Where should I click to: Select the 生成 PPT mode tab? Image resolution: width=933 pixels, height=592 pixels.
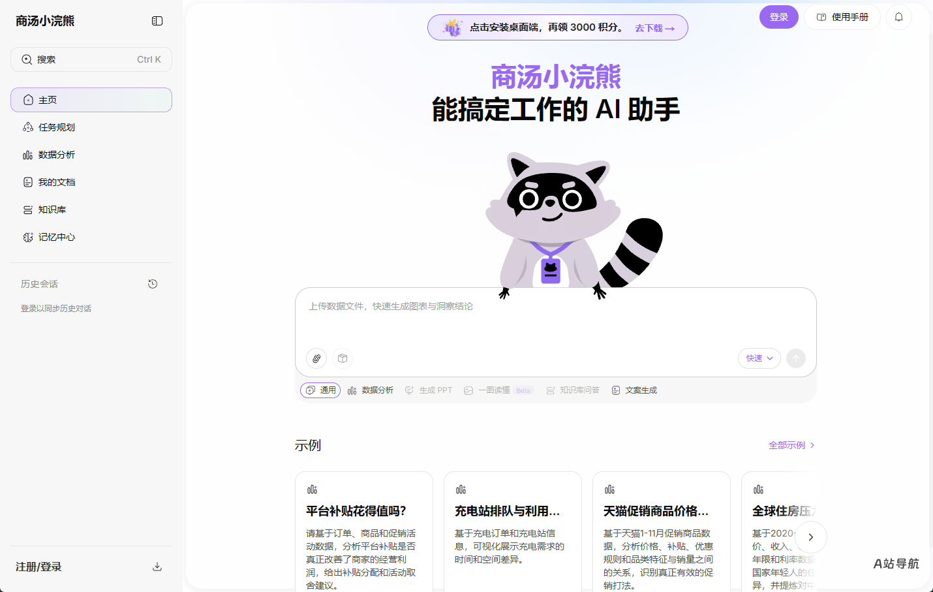coord(429,390)
